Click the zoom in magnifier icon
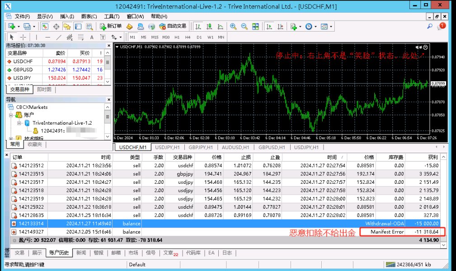 pyautogui.click(x=233, y=26)
